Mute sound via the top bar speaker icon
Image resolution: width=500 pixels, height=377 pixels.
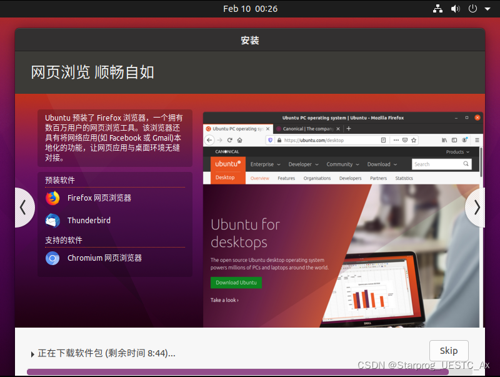pyautogui.click(x=455, y=9)
